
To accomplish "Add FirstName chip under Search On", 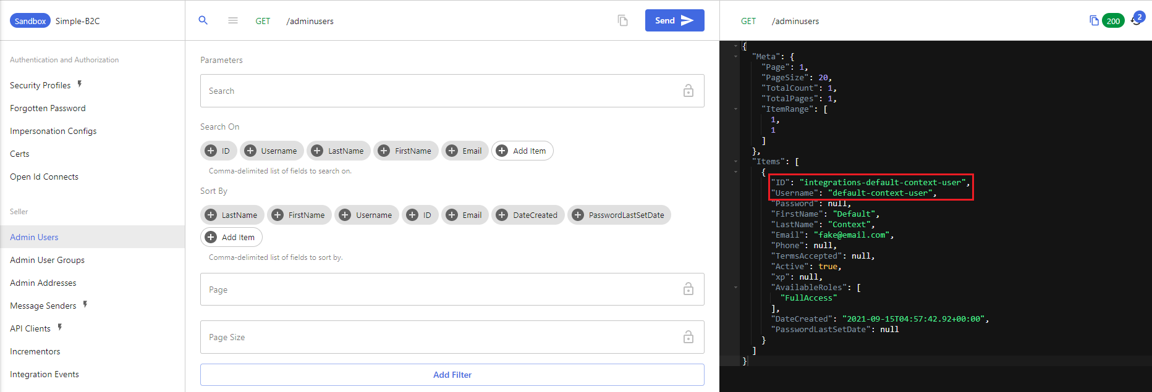I will [406, 151].
